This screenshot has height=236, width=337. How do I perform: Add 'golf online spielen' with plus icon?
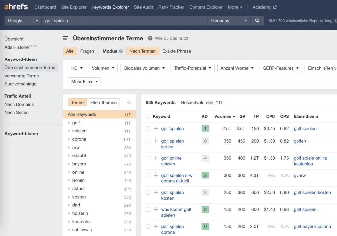point(156,158)
